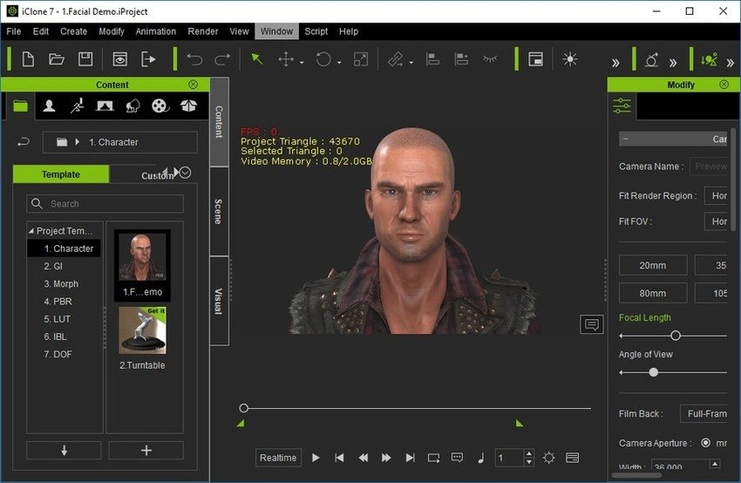Viewport: 741px width, 483px height.
Task: Expand the Rotate tool dropdown arrow
Action: [x=339, y=63]
